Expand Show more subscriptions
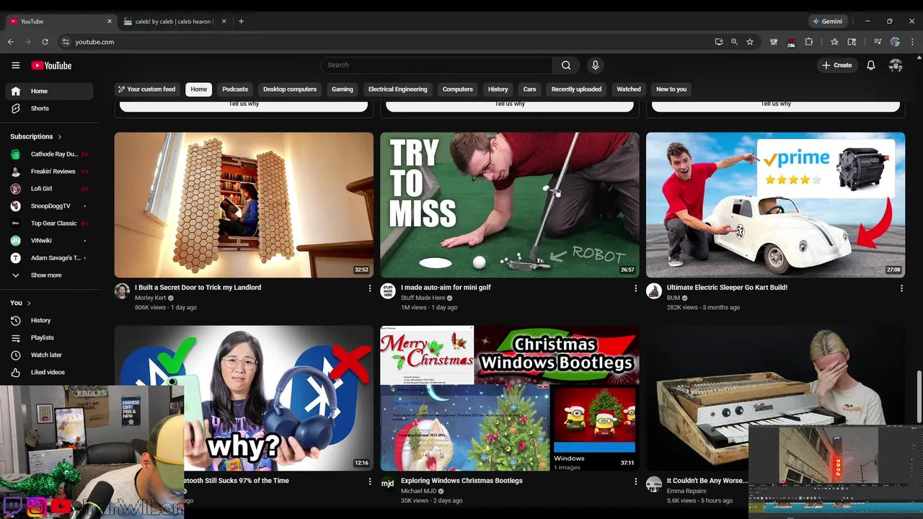This screenshot has width=923, height=519. tap(49, 275)
